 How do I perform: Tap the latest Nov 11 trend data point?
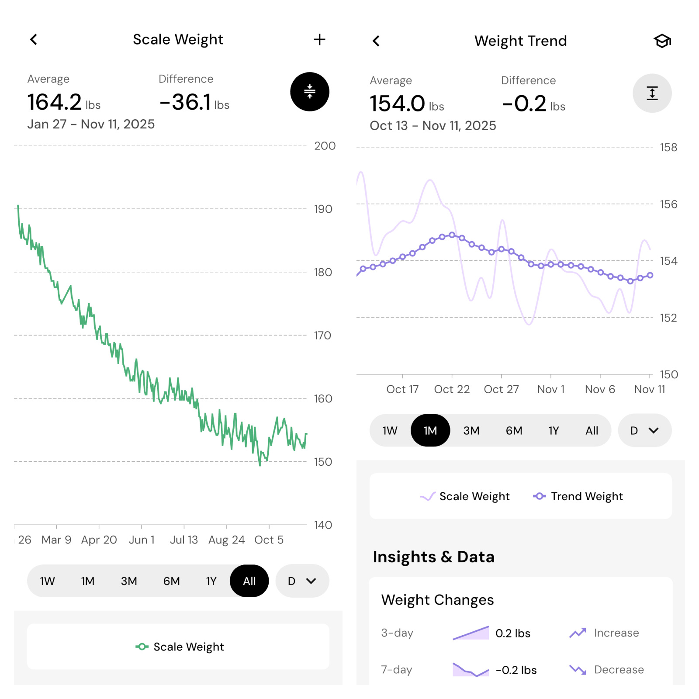[x=650, y=275]
